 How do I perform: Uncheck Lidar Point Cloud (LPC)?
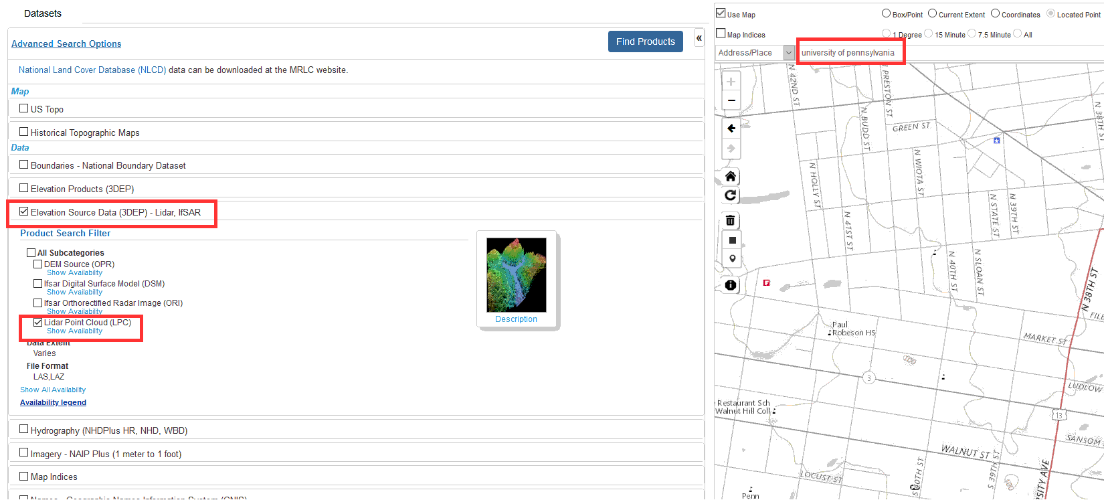38,323
